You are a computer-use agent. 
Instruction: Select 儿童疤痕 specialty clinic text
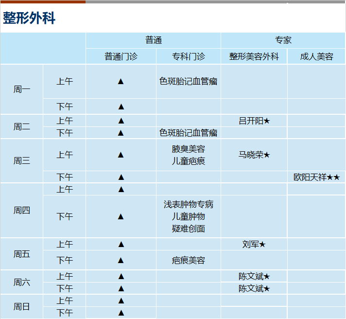[189, 161]
